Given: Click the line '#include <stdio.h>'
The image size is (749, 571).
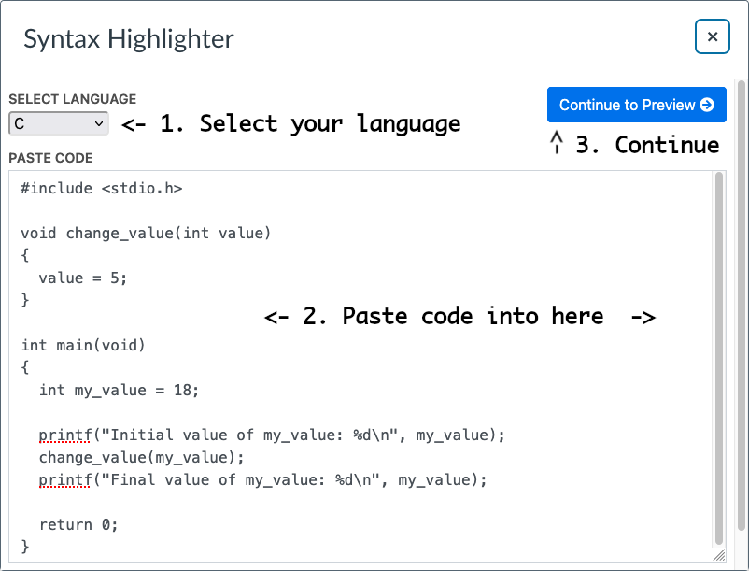Looking at the screenshot, I should (x=101, y=188).
